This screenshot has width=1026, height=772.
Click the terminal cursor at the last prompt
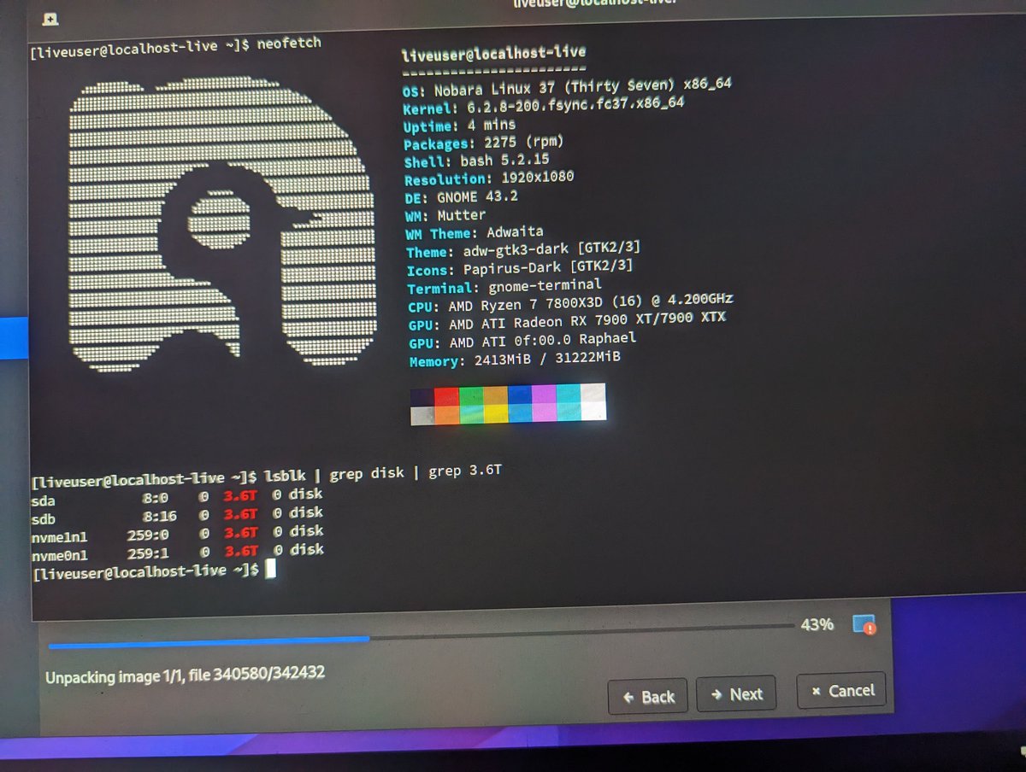point(270,568)
